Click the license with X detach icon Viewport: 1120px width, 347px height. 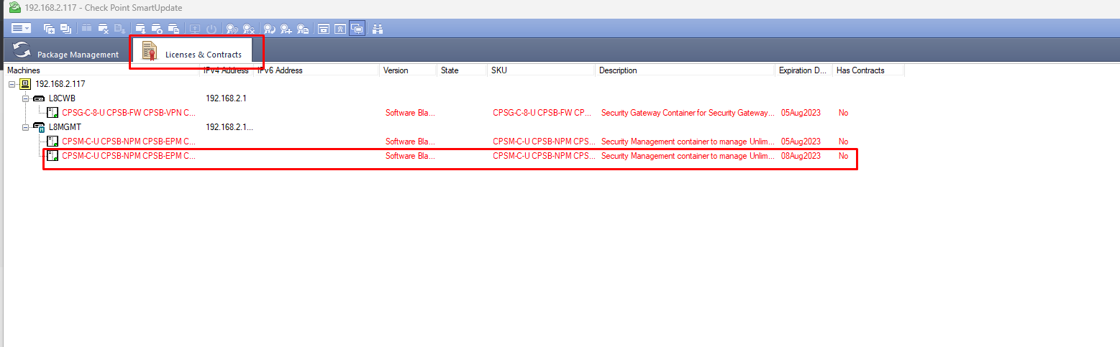pos(249,29)
